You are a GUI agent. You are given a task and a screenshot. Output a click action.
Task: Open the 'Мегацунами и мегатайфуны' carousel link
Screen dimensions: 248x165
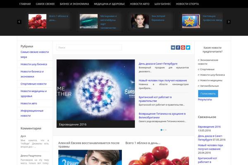[x=108, y=22]
